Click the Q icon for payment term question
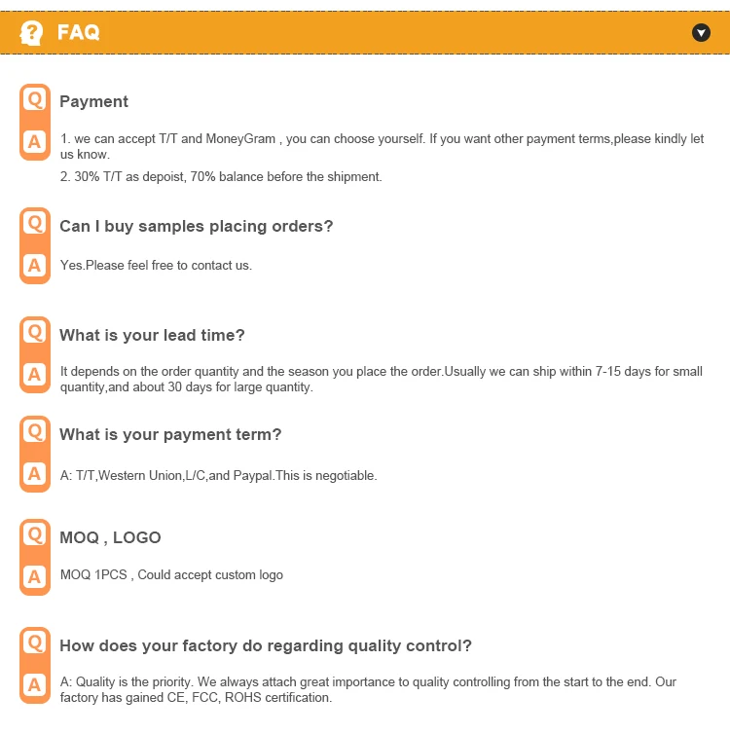 (35, 431)
